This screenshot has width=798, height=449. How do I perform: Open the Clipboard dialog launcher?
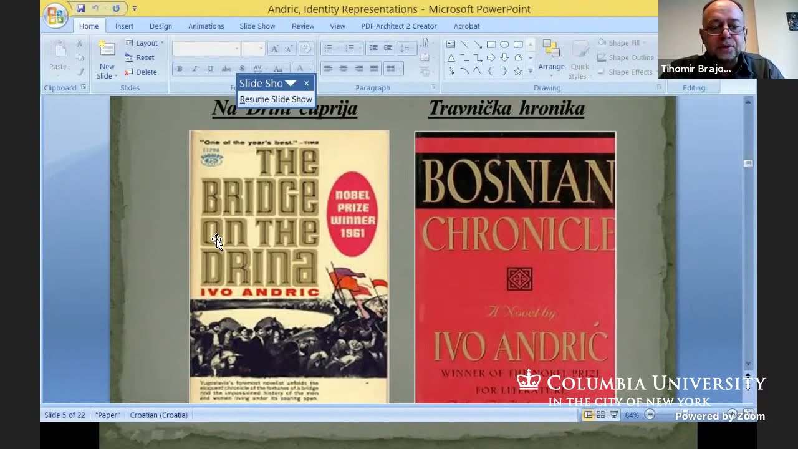pyautogui.click(x=83, y=88)
